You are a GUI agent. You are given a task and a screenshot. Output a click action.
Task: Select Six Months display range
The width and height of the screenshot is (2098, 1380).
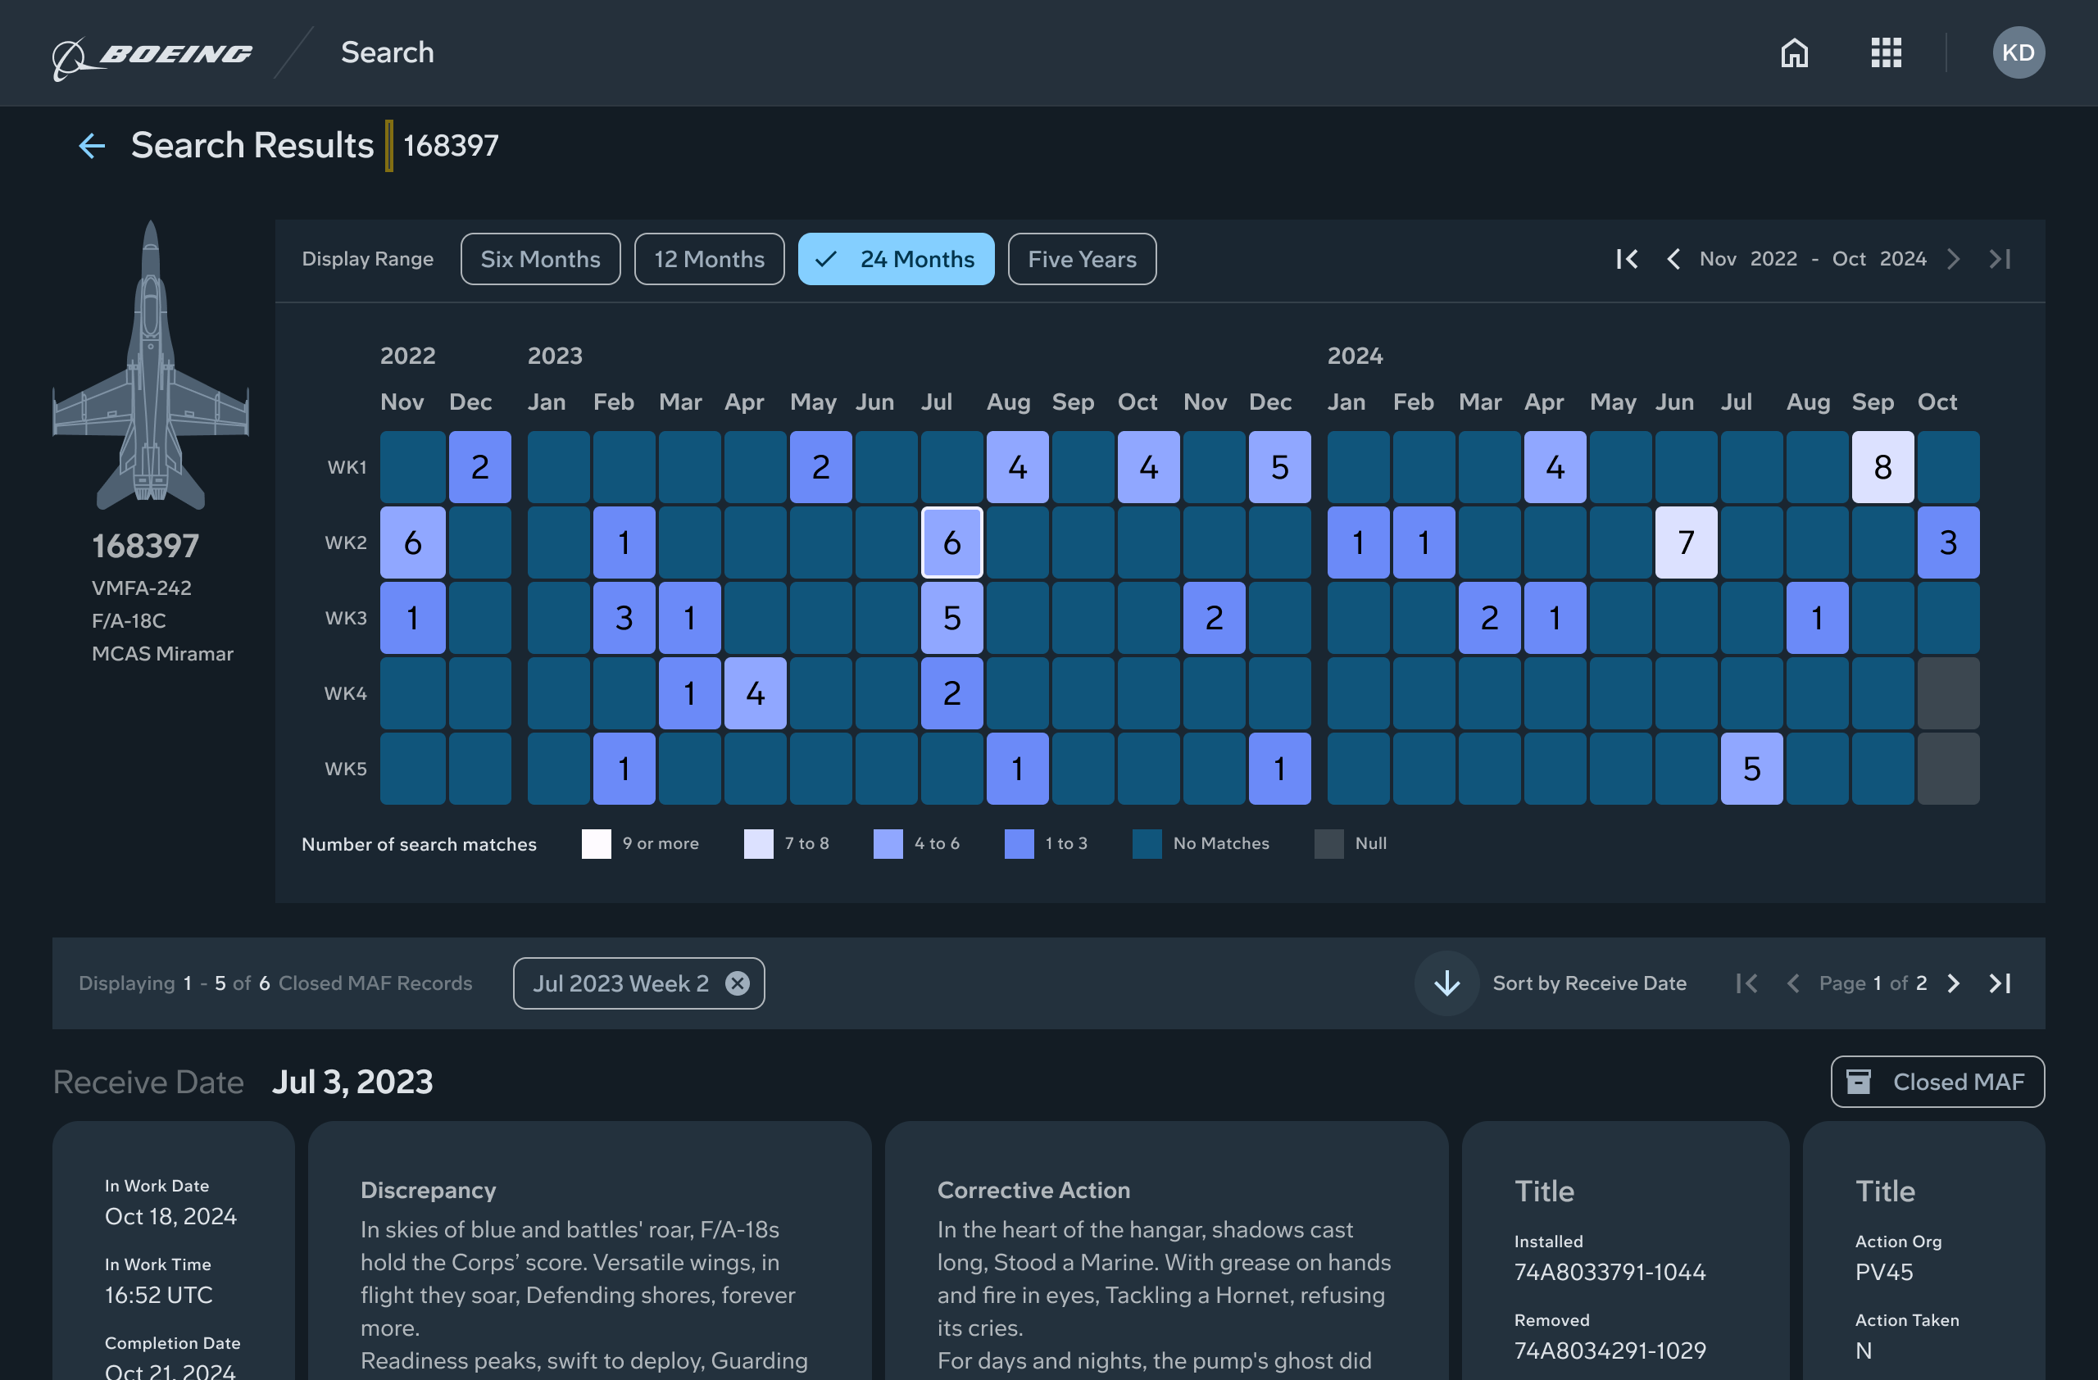pos(540,259)
